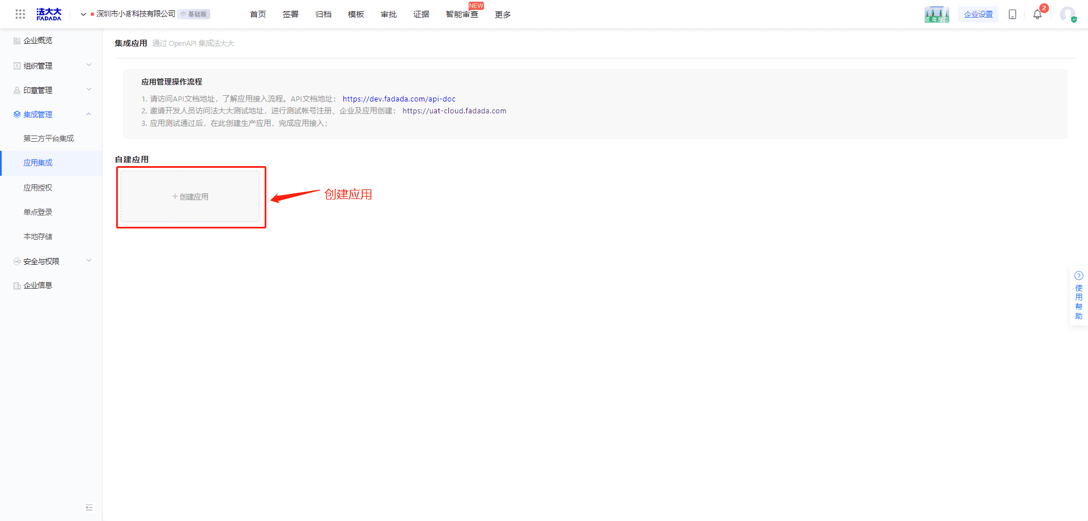The width and height of the screenshot is (1088, 521).
Task: Select 单点登录 in the sidebar
Action: (x=38, y=212)
